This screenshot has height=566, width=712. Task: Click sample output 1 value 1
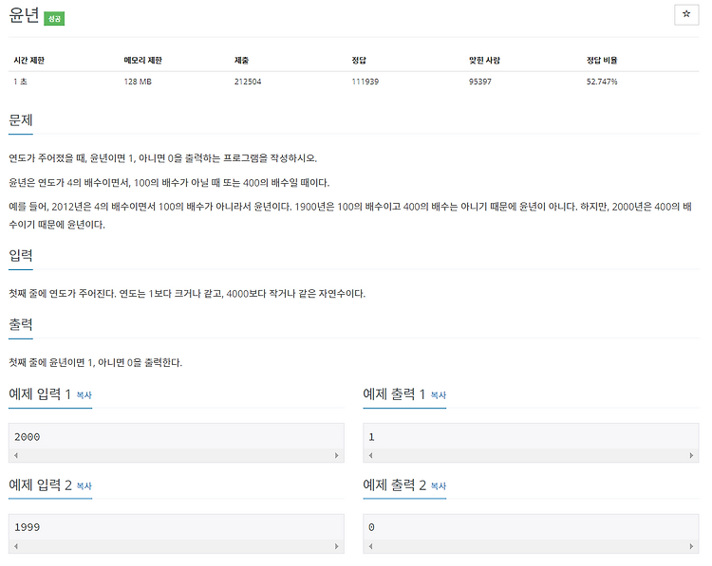(x=371, y=437)
